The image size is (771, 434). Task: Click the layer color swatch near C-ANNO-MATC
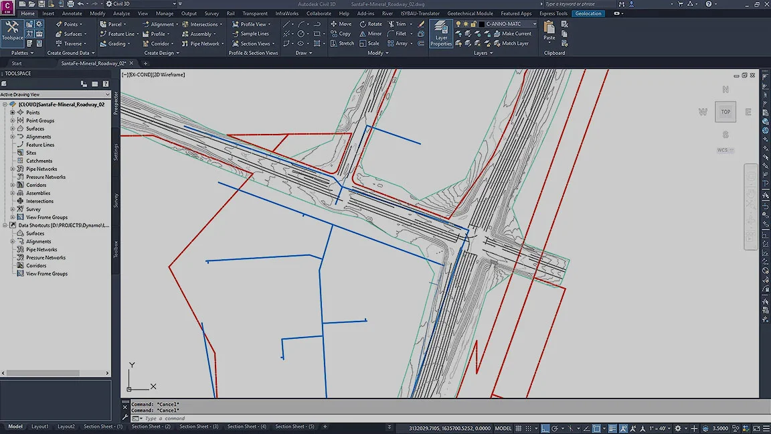pos(482,24)
